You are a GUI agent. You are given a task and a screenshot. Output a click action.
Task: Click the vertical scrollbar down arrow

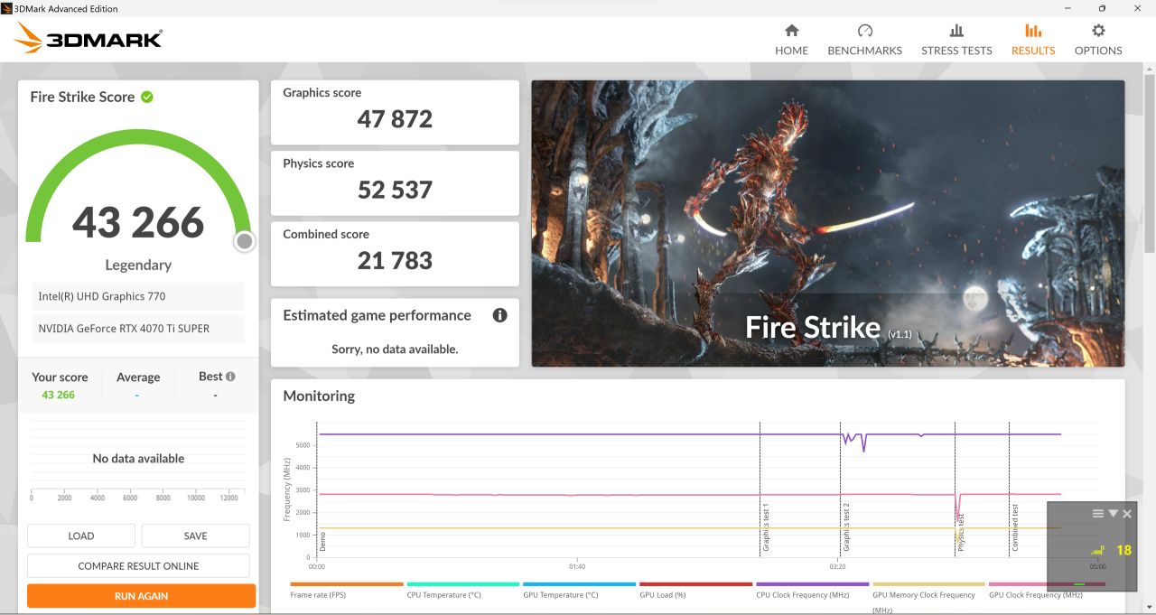pyautogui.click(x=1150, y=608)
